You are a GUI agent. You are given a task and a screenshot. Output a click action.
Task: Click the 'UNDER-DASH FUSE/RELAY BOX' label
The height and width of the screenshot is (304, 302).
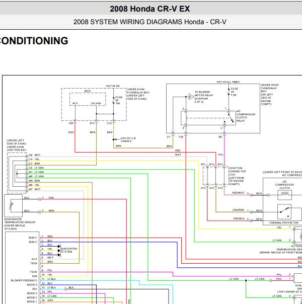click(138, 94)
